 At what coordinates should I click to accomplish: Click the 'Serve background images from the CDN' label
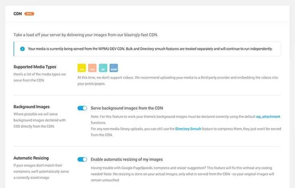pyautogui.click(x=127, y=108)
